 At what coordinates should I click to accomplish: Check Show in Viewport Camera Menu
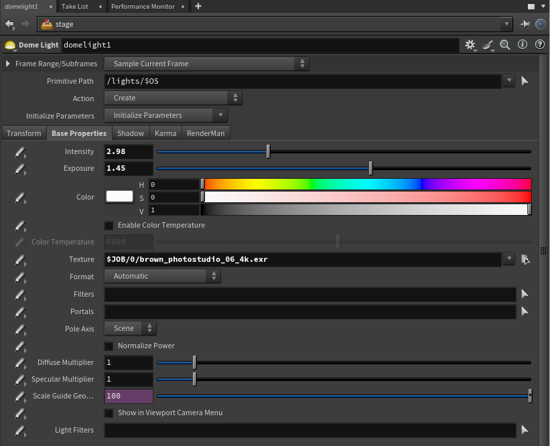tap(109, 413)
